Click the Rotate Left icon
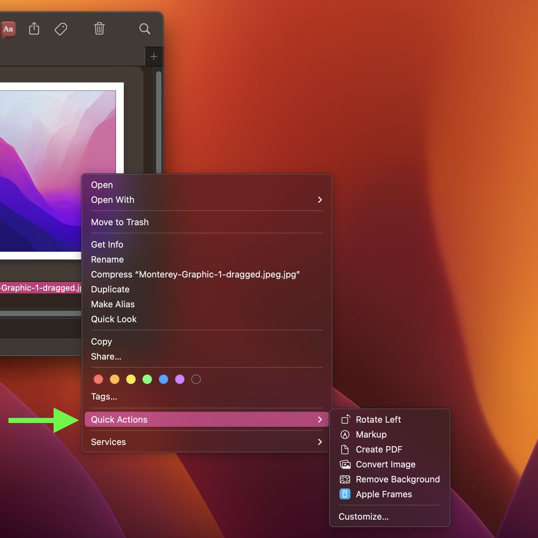 point(345,420)
